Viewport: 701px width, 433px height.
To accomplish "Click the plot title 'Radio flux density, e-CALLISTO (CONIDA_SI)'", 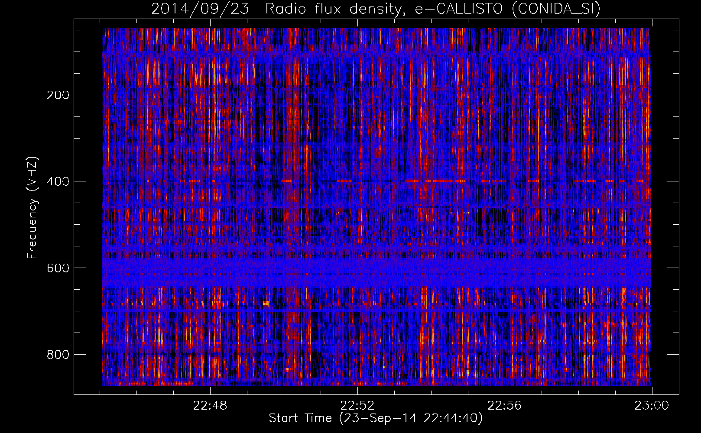I will (433, 9).
